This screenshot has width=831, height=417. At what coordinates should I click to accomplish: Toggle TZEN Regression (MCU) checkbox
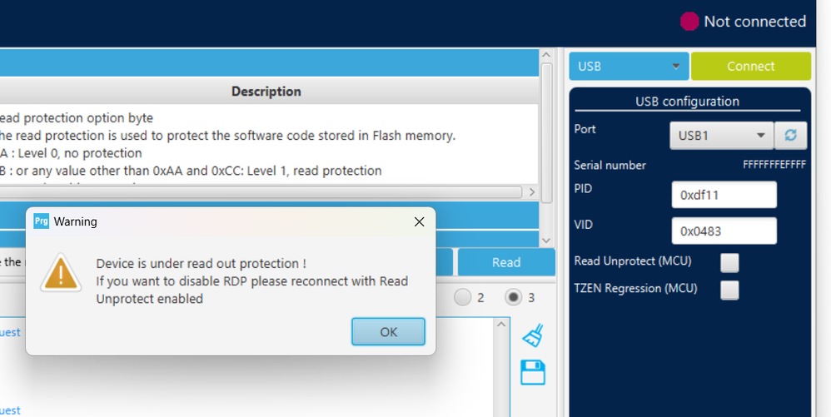tap(729, 290)
